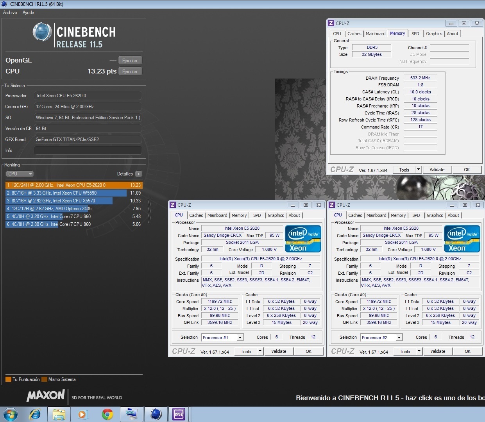Click Core Speed value in Processor #1 window

(x=220, y=302)
